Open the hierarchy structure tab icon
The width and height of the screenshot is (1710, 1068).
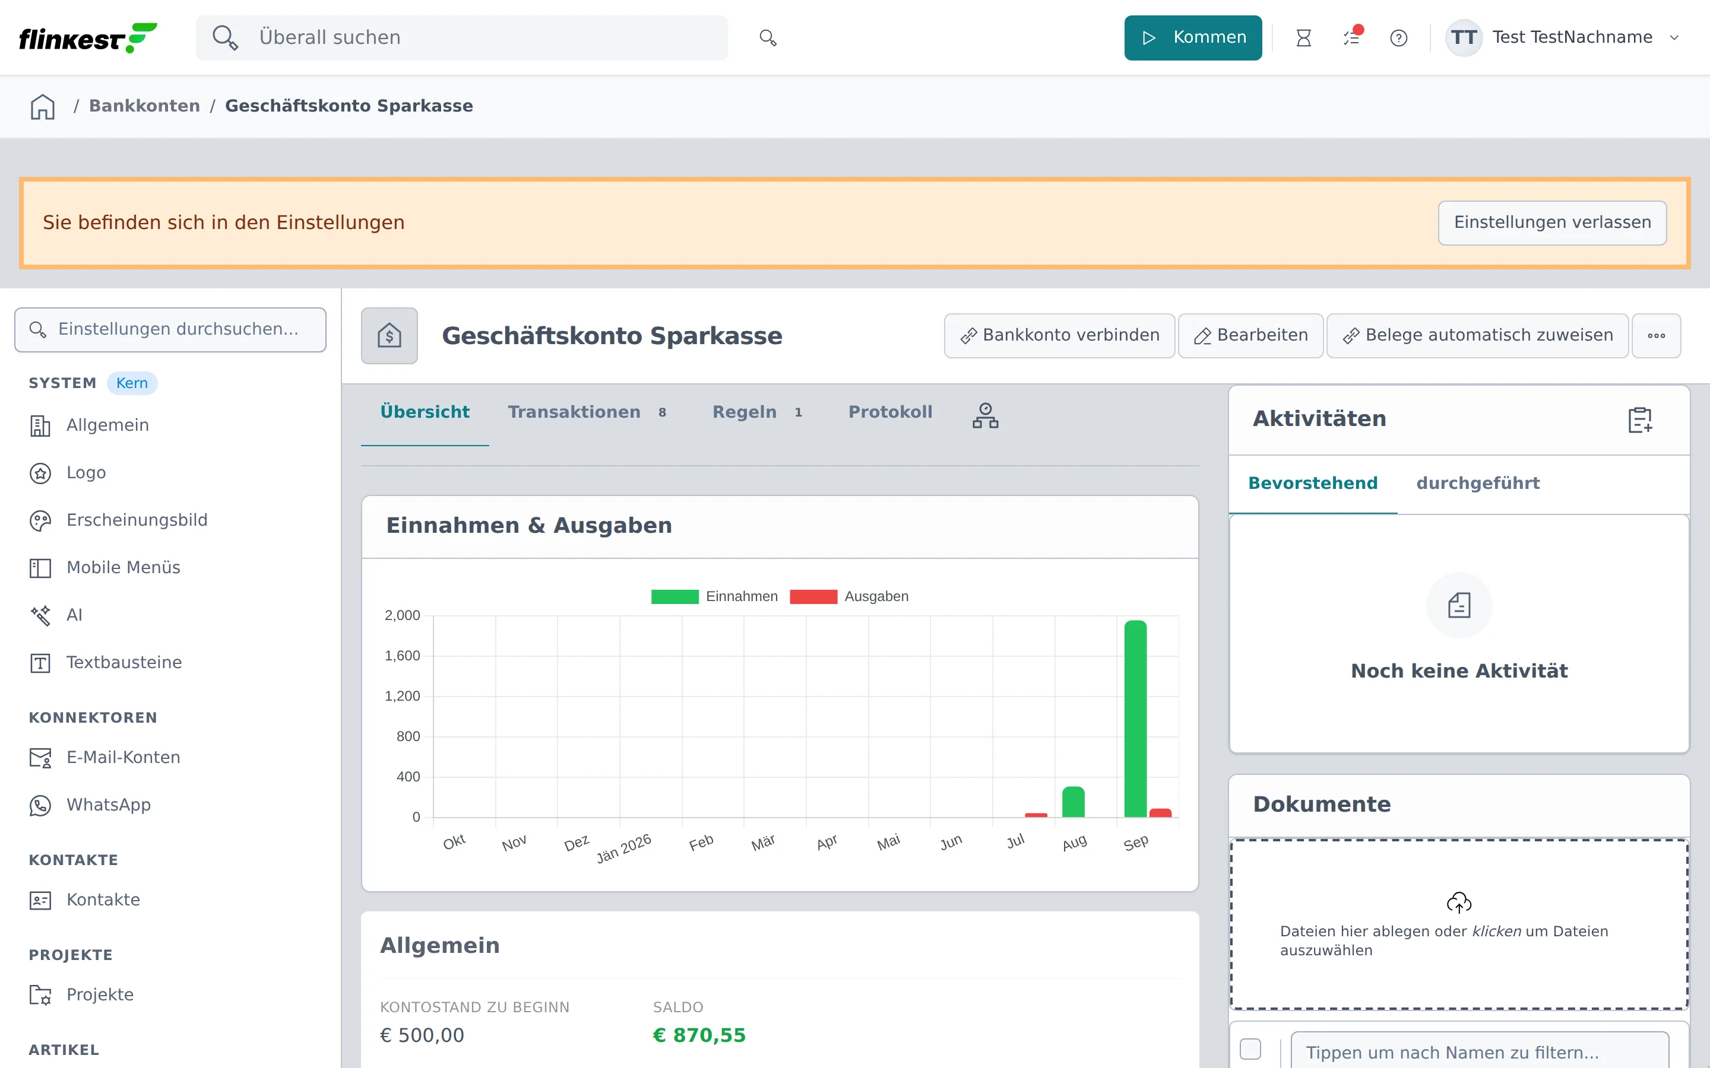[985, 415]
